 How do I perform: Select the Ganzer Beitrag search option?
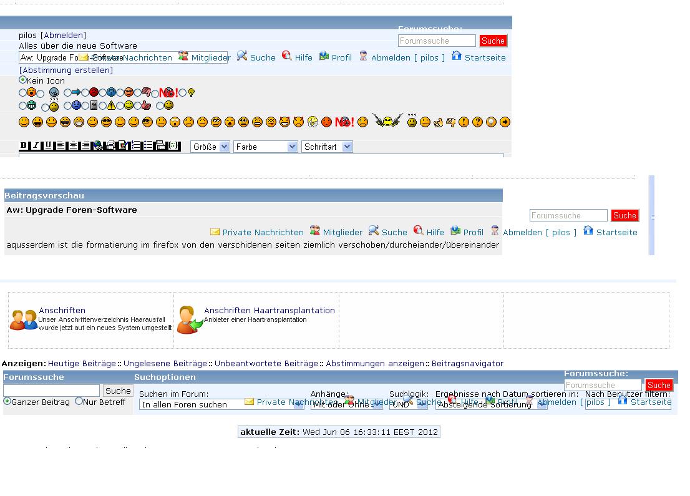(x=7, y=401)
